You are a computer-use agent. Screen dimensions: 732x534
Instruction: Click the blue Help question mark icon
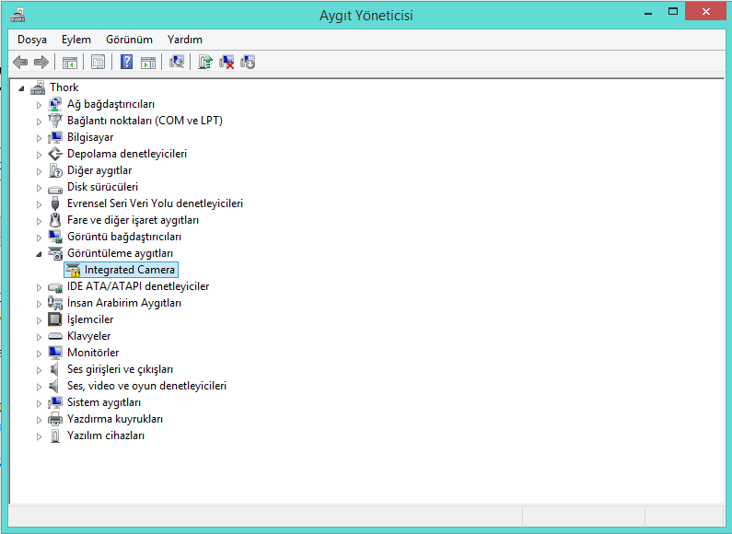[126, 62]
